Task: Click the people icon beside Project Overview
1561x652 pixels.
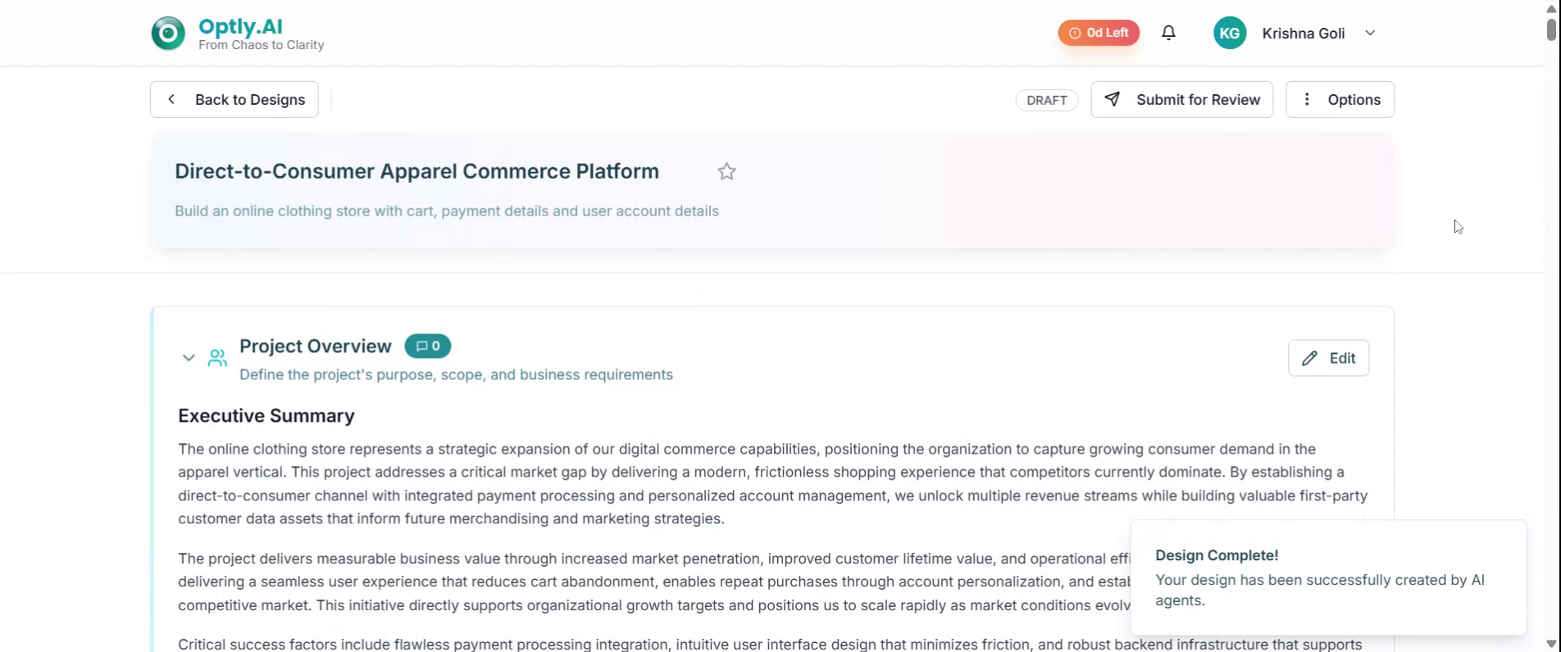Action: point(217,358)
